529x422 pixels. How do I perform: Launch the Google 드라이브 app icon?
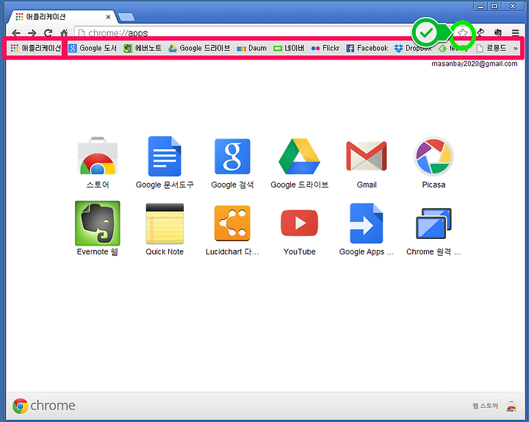point(299,162)
